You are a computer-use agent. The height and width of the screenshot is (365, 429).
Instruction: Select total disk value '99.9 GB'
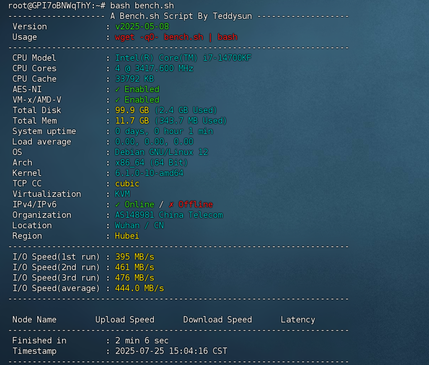point(132,110)
